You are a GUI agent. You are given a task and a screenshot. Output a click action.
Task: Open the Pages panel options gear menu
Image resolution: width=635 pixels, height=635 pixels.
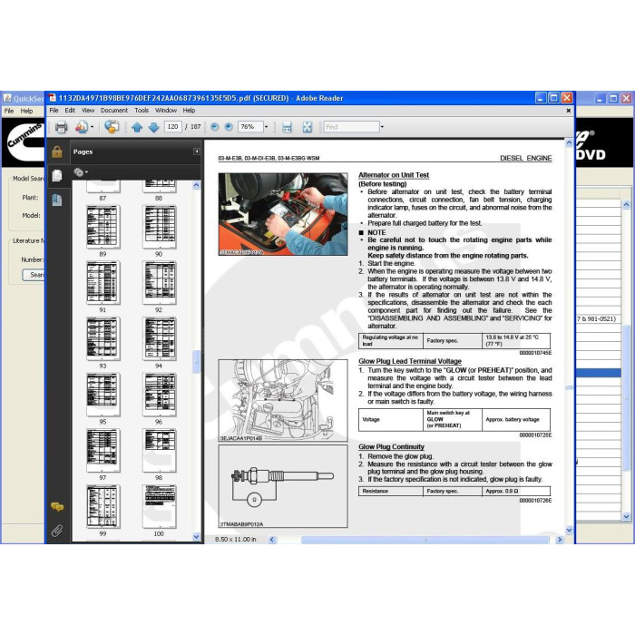coord(81,172)
